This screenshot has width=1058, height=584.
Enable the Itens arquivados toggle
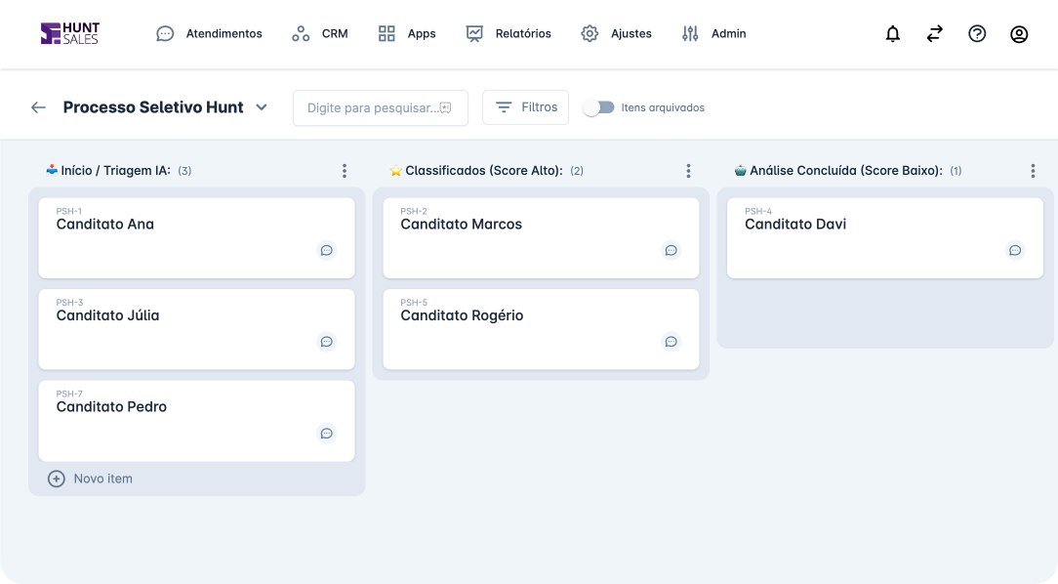point(600,107)
